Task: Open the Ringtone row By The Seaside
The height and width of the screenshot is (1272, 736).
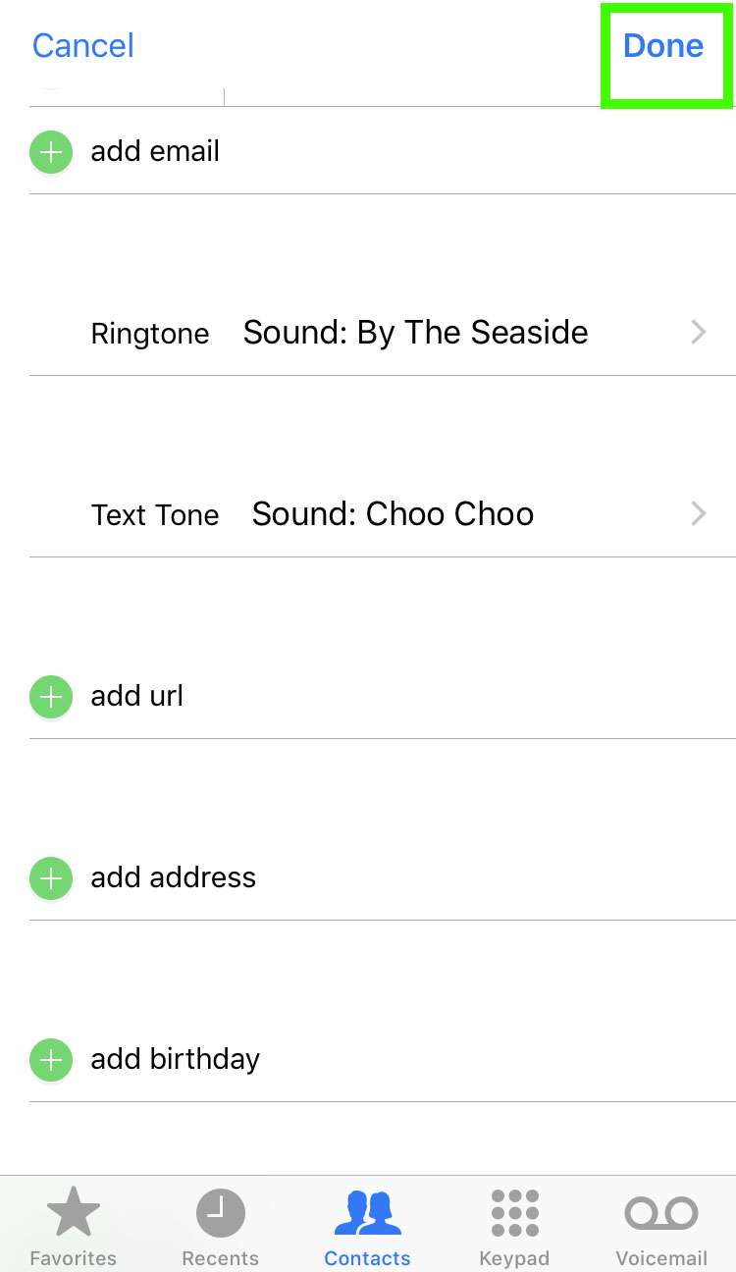Action: 415,333
